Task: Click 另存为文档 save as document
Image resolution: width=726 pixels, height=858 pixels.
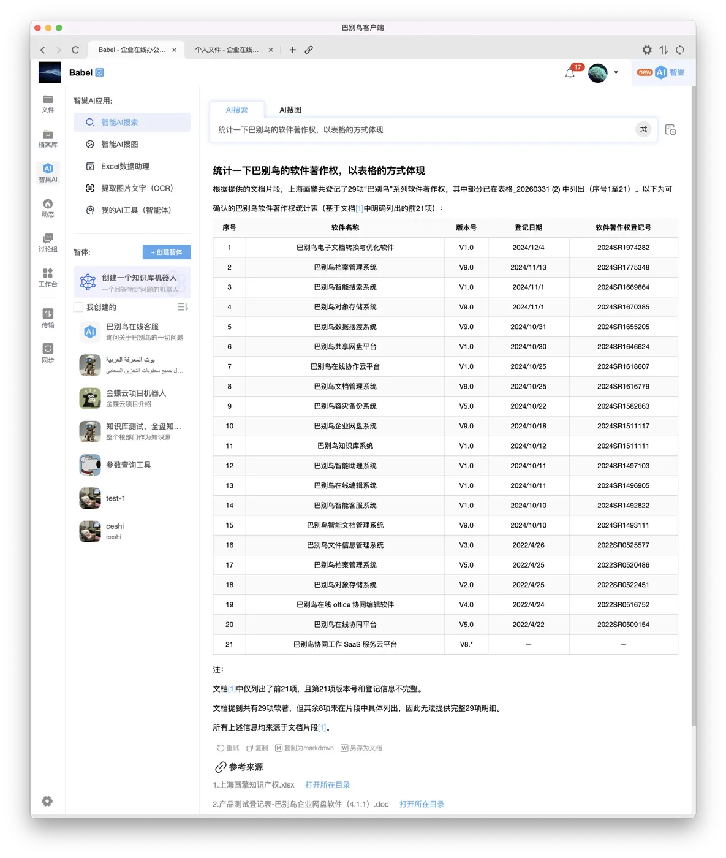Action: [361, 748]
